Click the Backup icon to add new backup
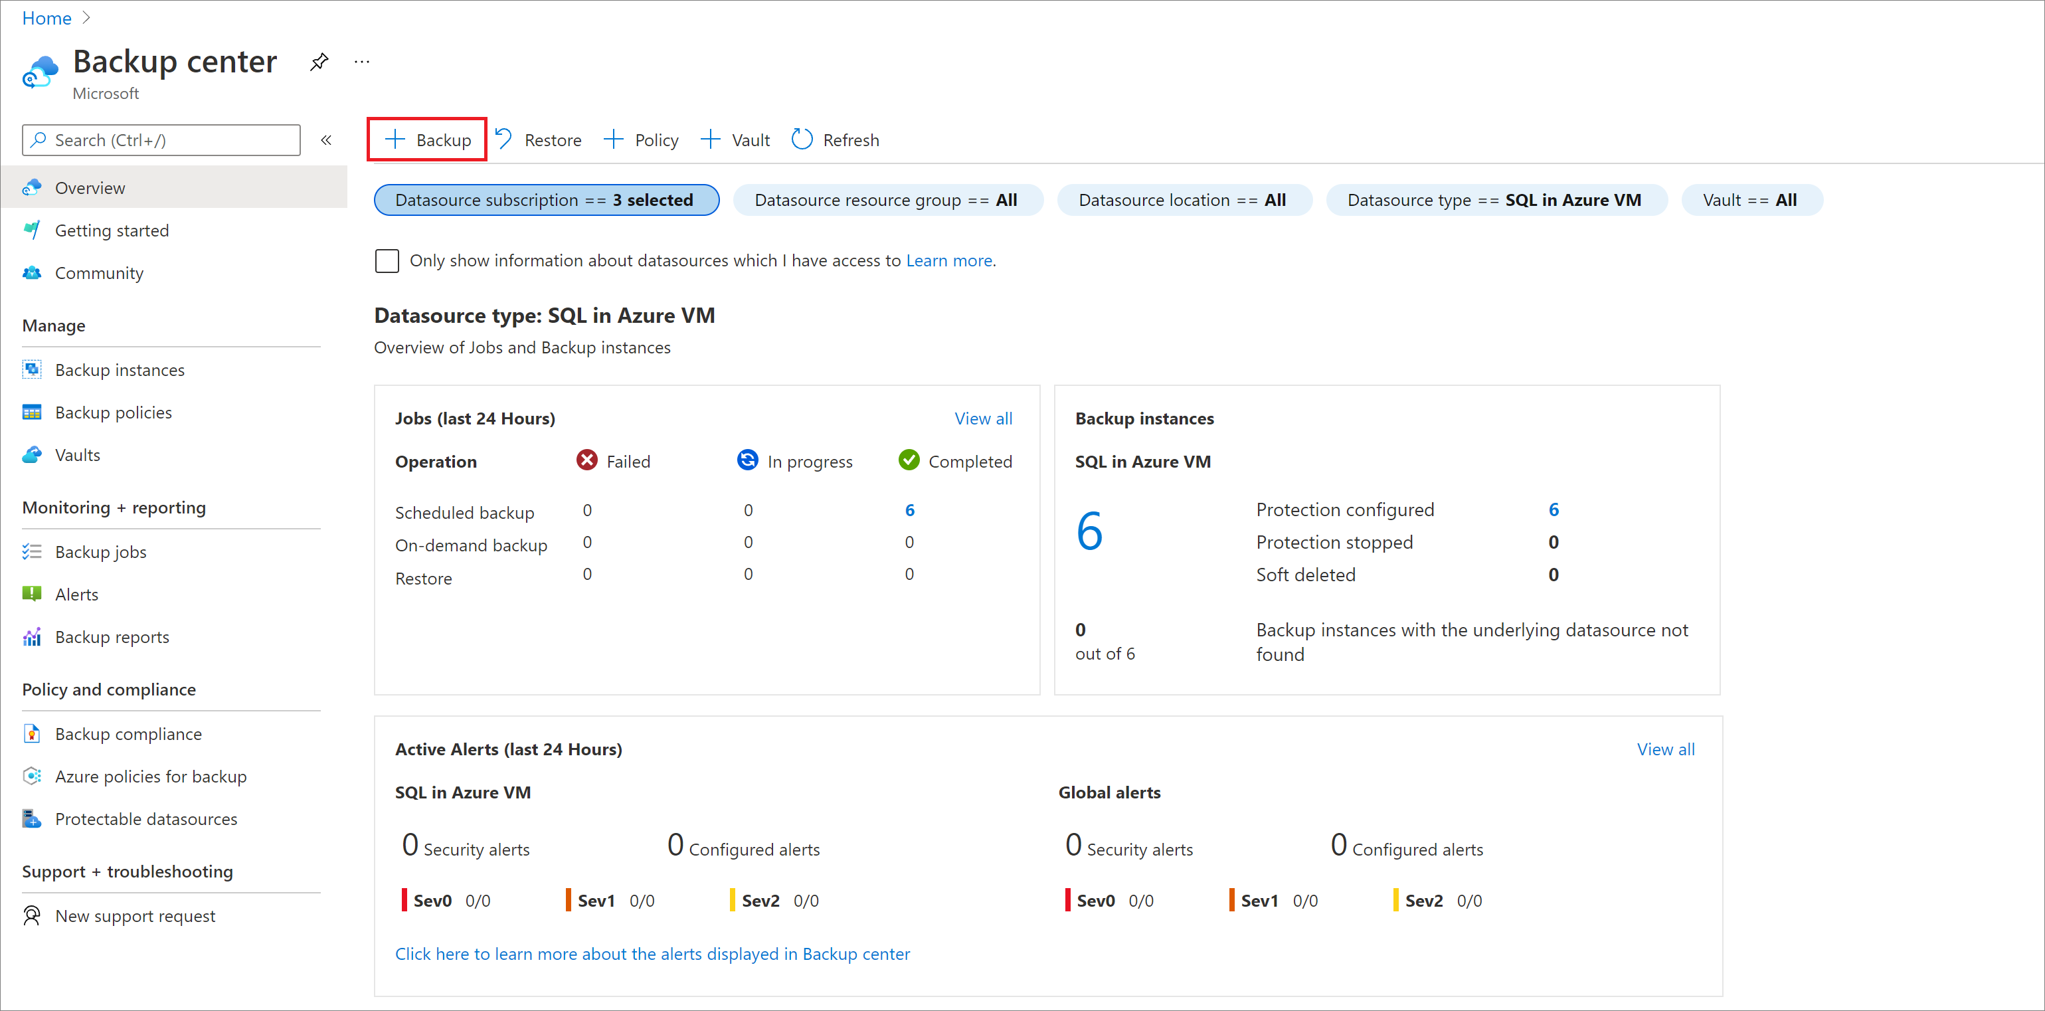This screenshot has width=2045, height=1011. pyautogui.click(x=428, y=139)
